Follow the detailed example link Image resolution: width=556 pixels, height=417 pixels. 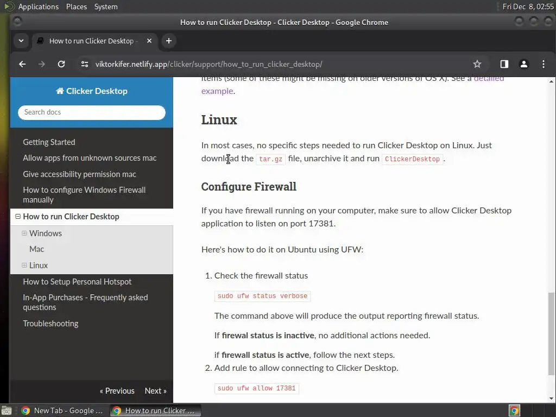click(217, 91)
